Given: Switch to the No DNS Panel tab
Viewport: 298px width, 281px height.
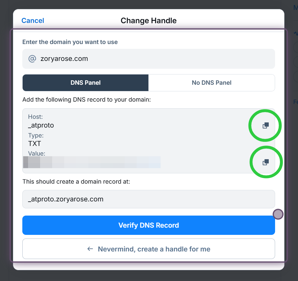Looking at the screenshot, I should [211, 83].
